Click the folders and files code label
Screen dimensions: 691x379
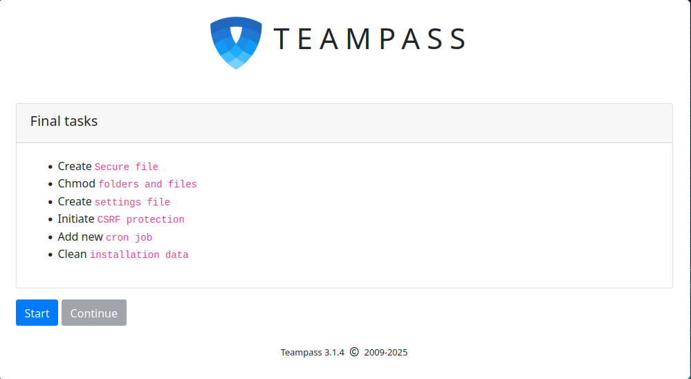(x=147, y=185)
